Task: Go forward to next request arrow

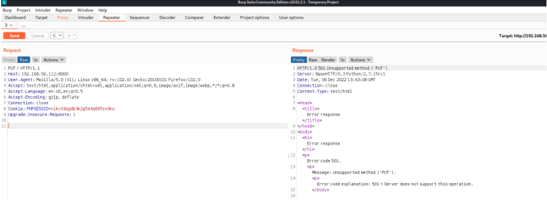Action: pyautogui.click(x=69, y=36)
